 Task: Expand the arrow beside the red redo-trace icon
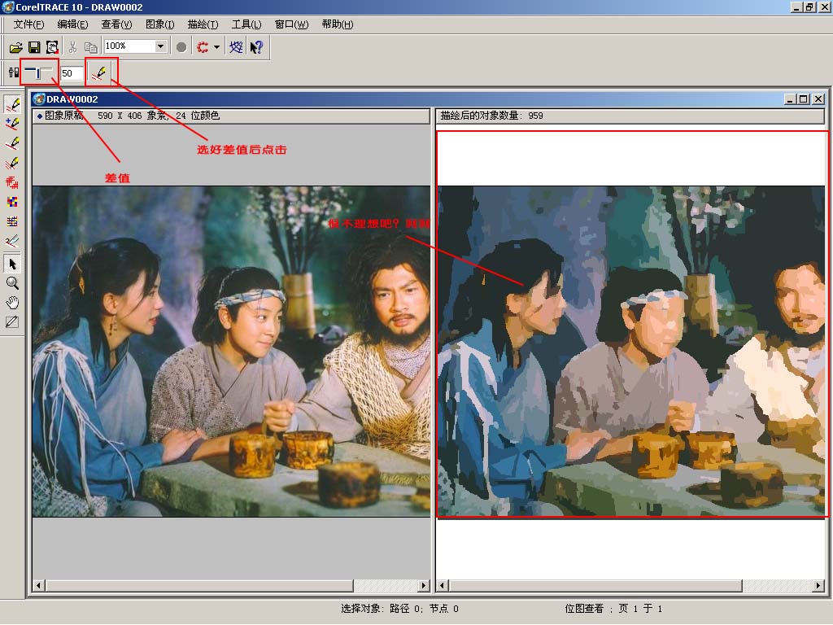pos(216,47)
